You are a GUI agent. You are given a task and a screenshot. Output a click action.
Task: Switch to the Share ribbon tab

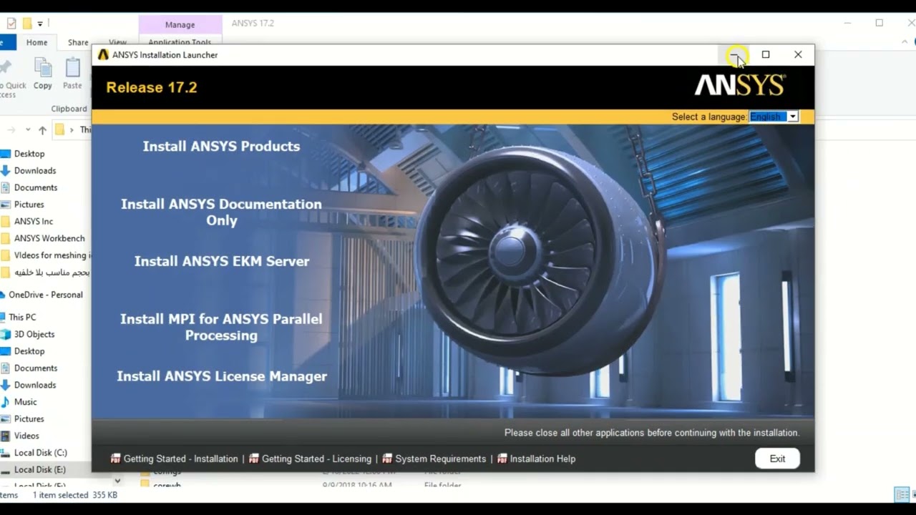pyautogui.click(x=78, y=42)
